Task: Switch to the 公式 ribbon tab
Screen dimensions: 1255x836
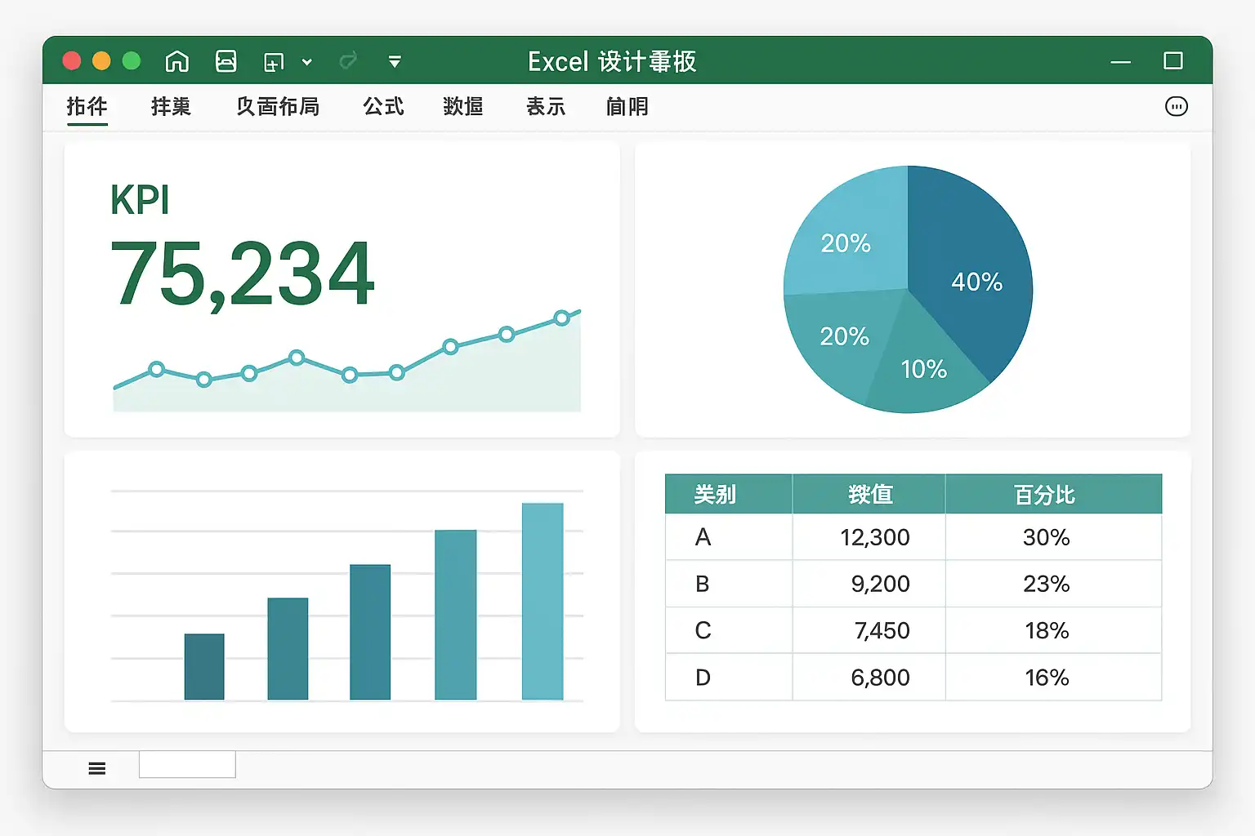Action: 383,107
